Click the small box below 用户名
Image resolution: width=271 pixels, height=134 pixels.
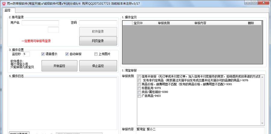tap(53, 30)
